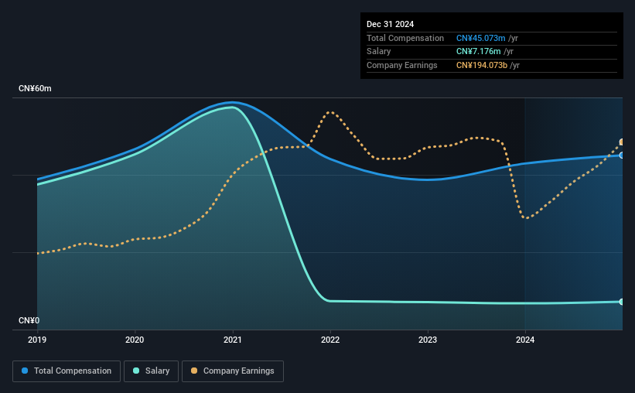Select the 2021 x-axis label
The width and height of the screenshot is (635, 393).
[x=233, y=340]
